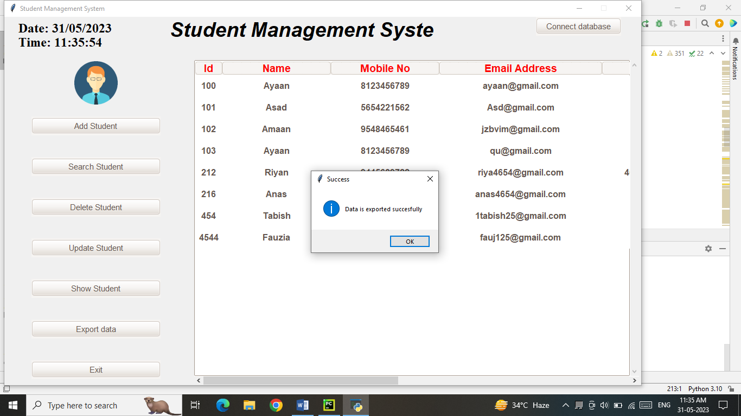Screen dimensions: 741x416
Task: Click the Add Student button
Action: tap(96, 126)
